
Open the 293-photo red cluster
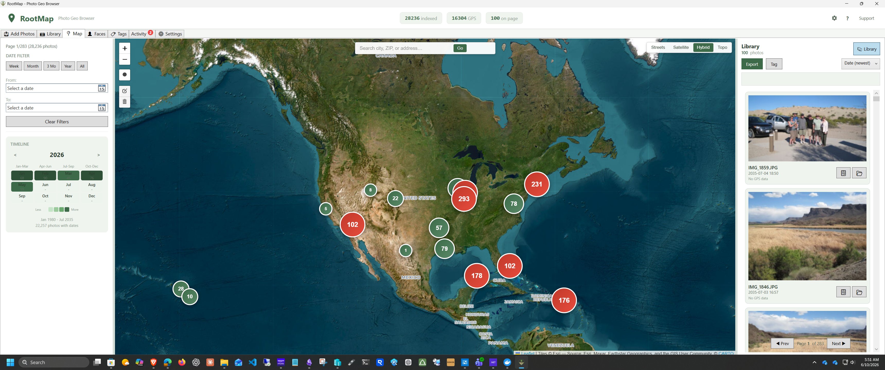[x=464, y=199]
